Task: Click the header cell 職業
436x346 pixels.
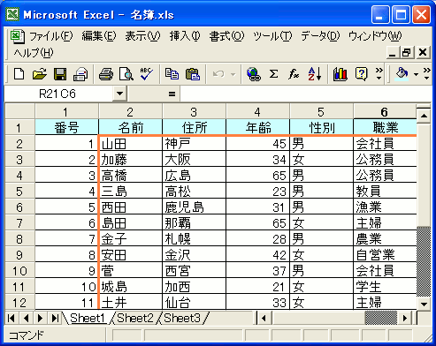Action: (385, 127)
